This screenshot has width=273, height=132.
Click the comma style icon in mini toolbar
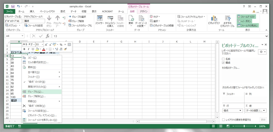click(x=65, y=45)
